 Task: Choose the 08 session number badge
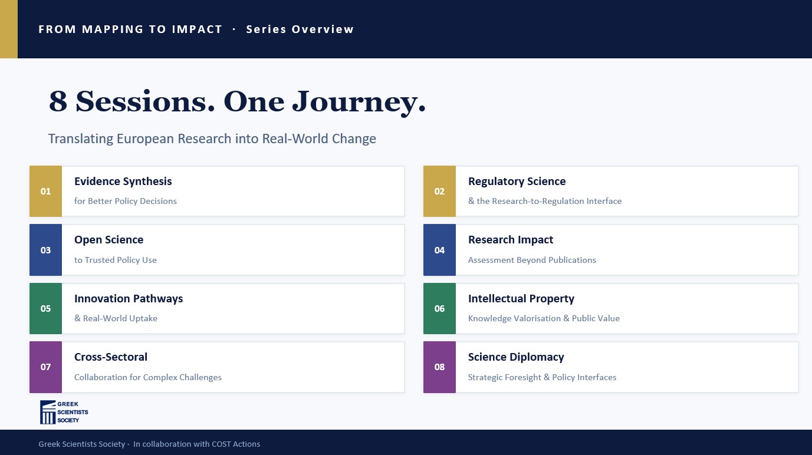pyautogui.click(x=439, y=367)
